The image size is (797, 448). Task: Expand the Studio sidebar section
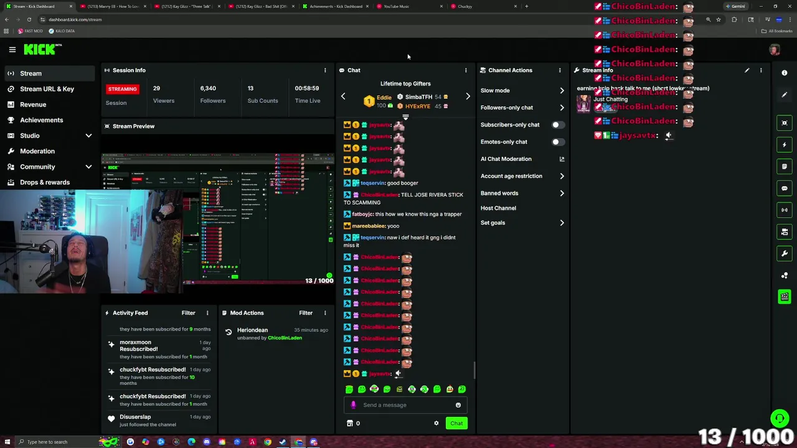tap(88, 136)
